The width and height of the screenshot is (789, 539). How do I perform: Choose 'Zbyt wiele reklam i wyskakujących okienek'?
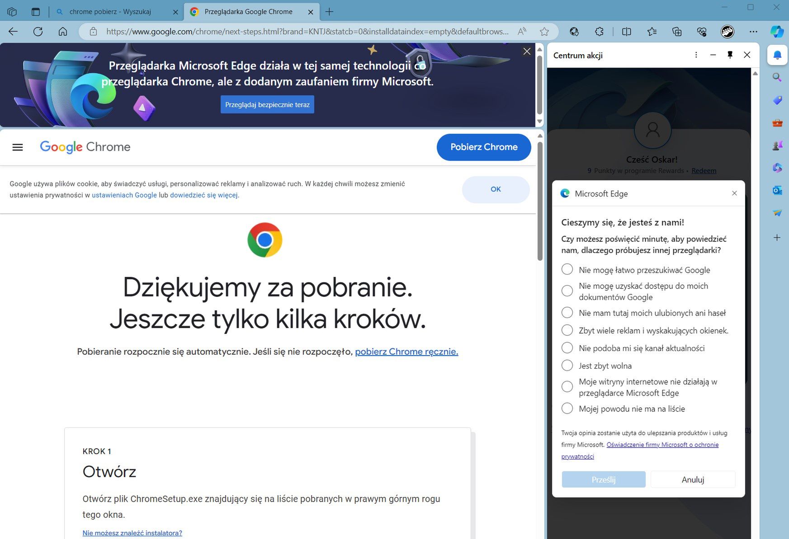[567, 330]
